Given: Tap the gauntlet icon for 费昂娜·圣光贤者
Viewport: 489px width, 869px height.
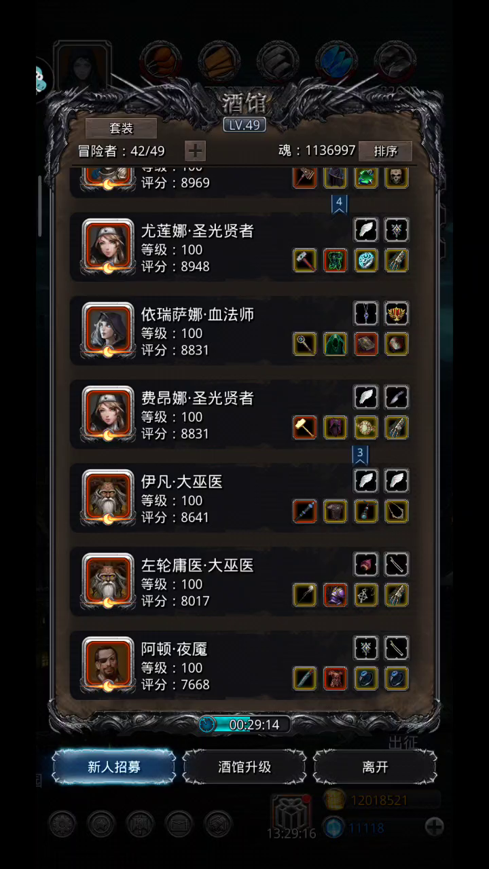Looking at the screenshot, I should coord(397,427).
